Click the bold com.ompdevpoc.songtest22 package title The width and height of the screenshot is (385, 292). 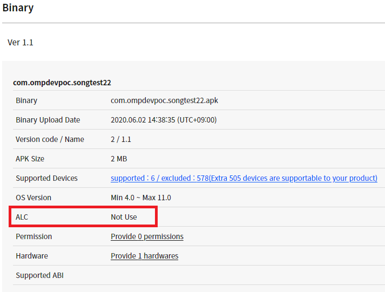click(62, 83)
